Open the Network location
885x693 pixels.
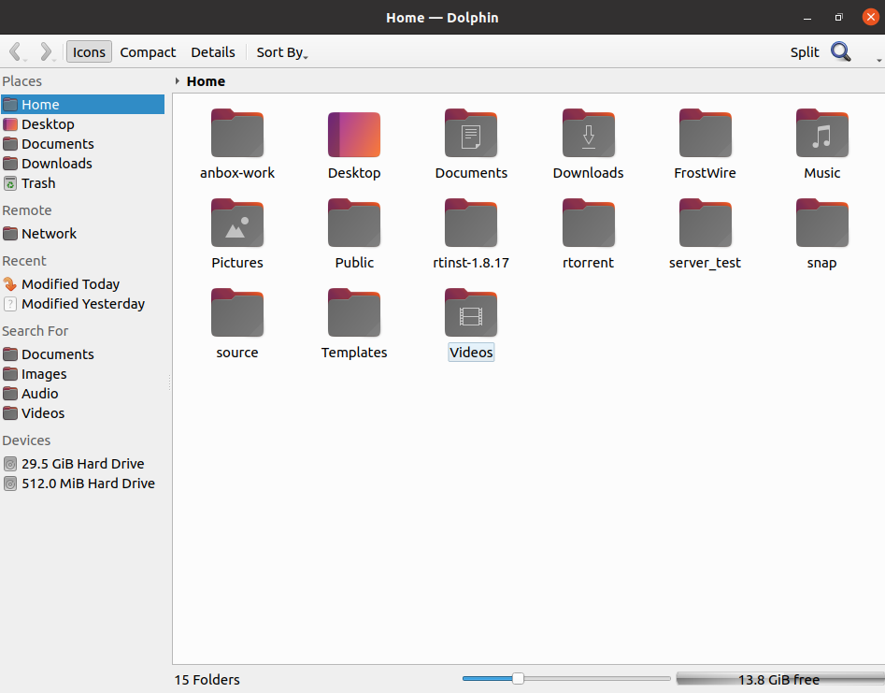click(x=48, y=233)
